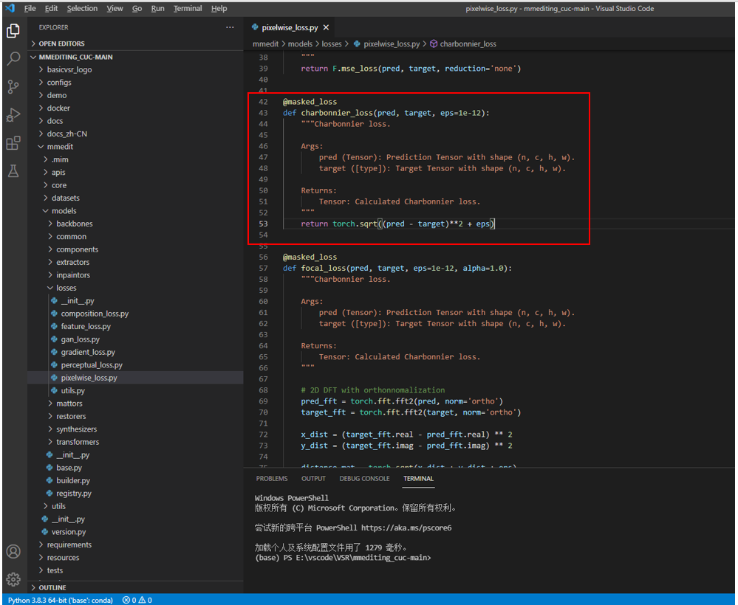The image size is (738, 605).
Task: Collapse the losses folder
Action: coord(66,288)
